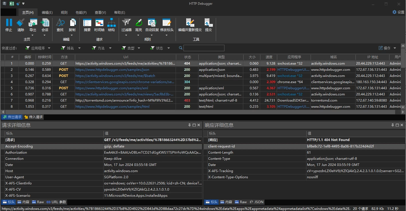
Task: Open the Export dropdown arrow
Action: tap(33, 35)
